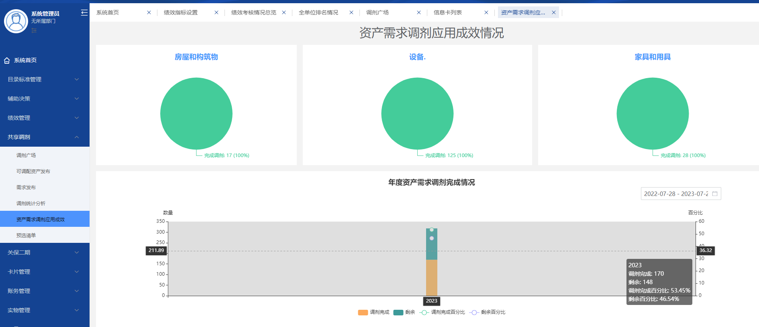The width and height of the screenshot is (759, 327).
Task: Click the orange 调剂完成 bar segment for 2023
Action: (432, 278)
